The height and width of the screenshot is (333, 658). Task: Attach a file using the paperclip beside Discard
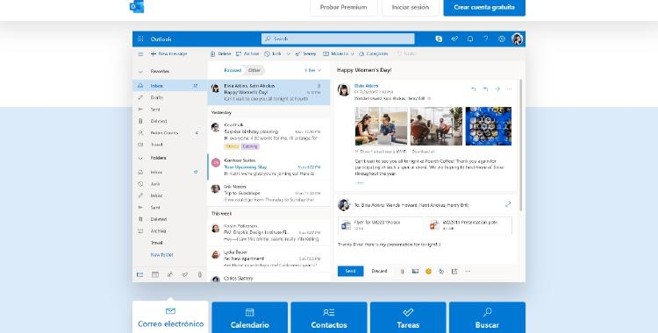tap(402, 272)
